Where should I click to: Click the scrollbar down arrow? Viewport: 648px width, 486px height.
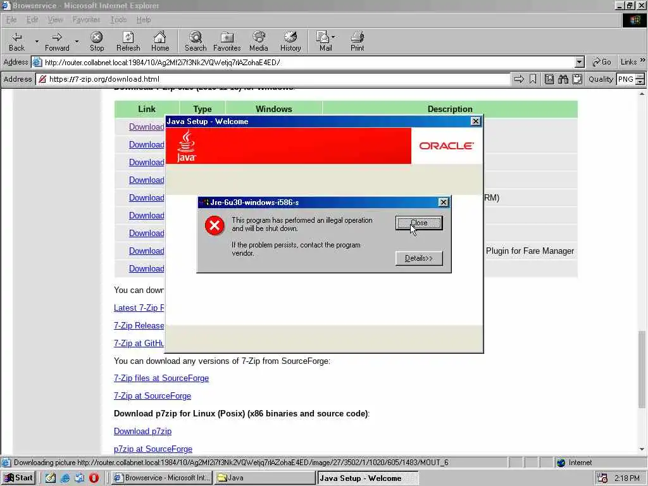point(642,449)
